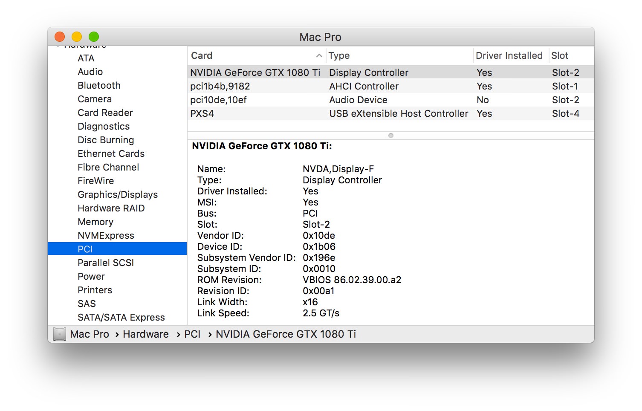Click the VBIOS 86.02.39.00.a2 value
This screenshot has height=411, width=642.
click(352, 280)
